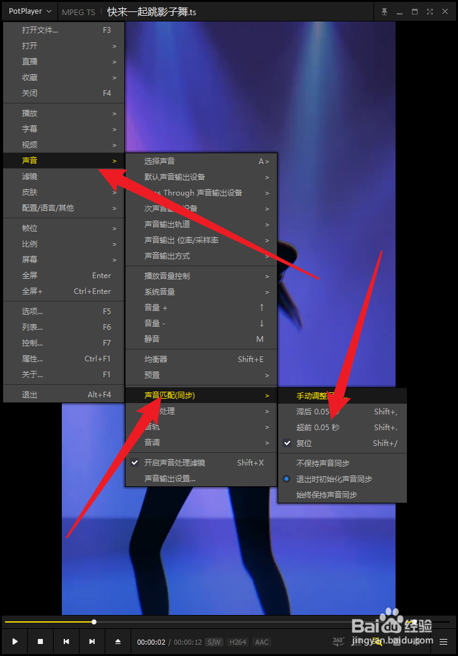Expand the 打开 submenu
Viewport: 458px width, 656px height.
pos(64,46)
